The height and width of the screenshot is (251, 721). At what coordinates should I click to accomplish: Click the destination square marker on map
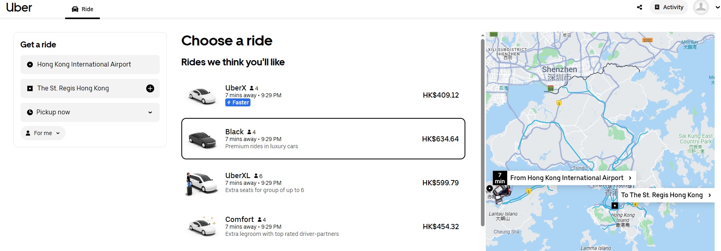click(x=615, y=206)
